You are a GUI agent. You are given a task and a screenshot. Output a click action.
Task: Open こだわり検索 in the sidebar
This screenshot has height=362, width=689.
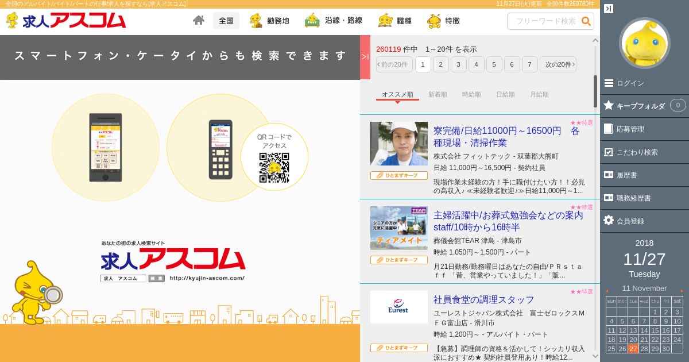click(644, 152)
